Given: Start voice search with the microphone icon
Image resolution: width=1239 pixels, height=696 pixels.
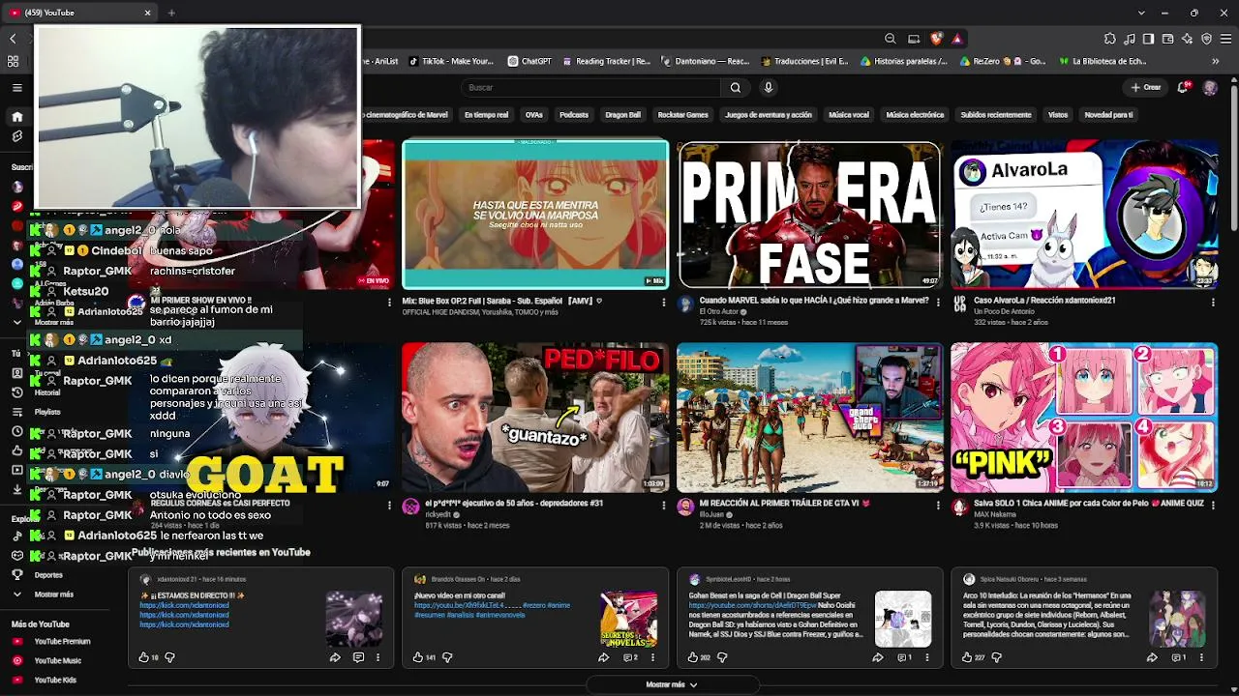Looking at the screenshot, I should pyautogui.click(x=769, y=88).
